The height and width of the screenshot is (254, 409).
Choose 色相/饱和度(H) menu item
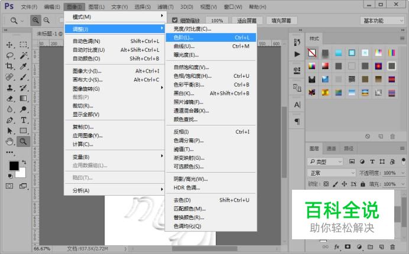[211, 76]
